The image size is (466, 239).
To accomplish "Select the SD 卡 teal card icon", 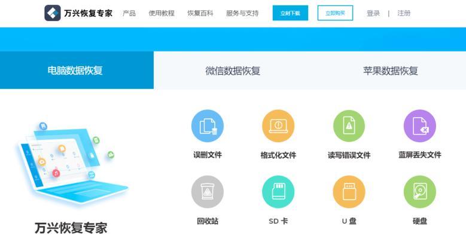I will [x=278, y=192].
